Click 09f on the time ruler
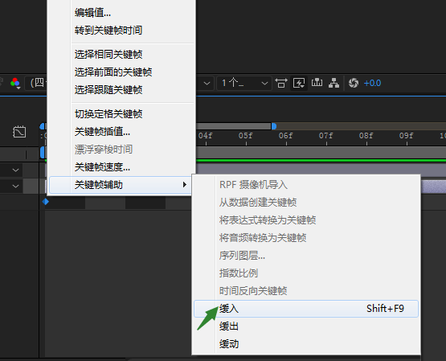 [x=406, y=136]
